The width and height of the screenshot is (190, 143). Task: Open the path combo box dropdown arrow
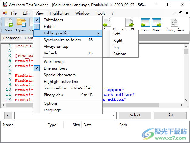114,115
